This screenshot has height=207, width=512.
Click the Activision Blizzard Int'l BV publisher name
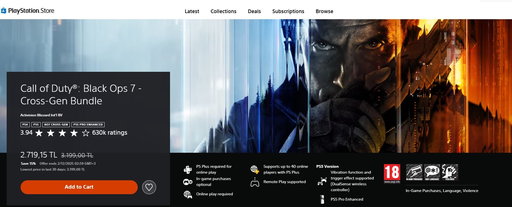(41, 115)
